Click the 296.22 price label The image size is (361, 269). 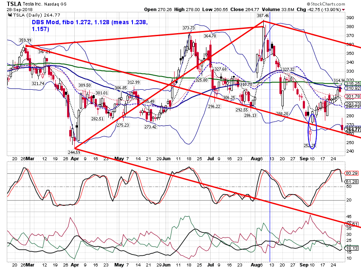point(214,106)
